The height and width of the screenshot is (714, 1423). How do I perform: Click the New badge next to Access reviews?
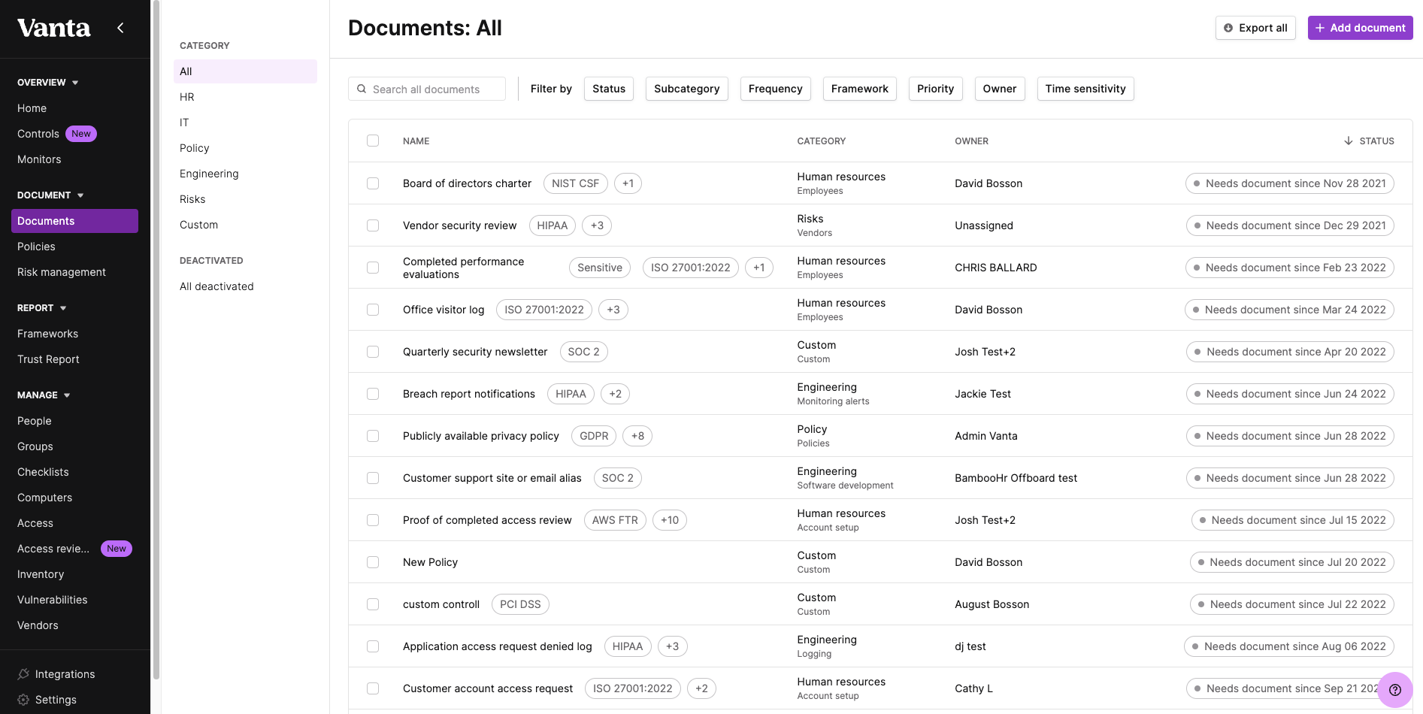click(x=117, y=549)
